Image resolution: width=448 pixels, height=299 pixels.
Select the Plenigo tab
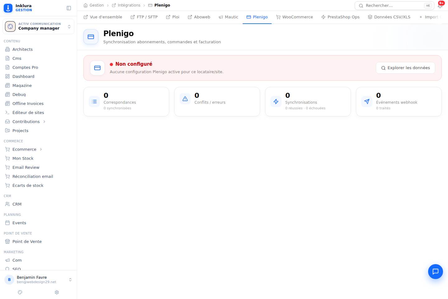(x=257, y=17)
